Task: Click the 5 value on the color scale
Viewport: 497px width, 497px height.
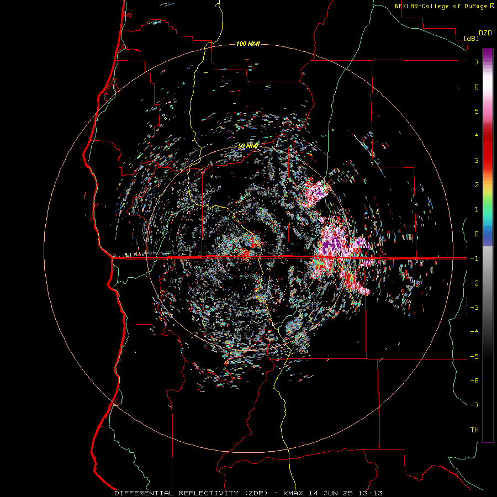Action: 477,111
